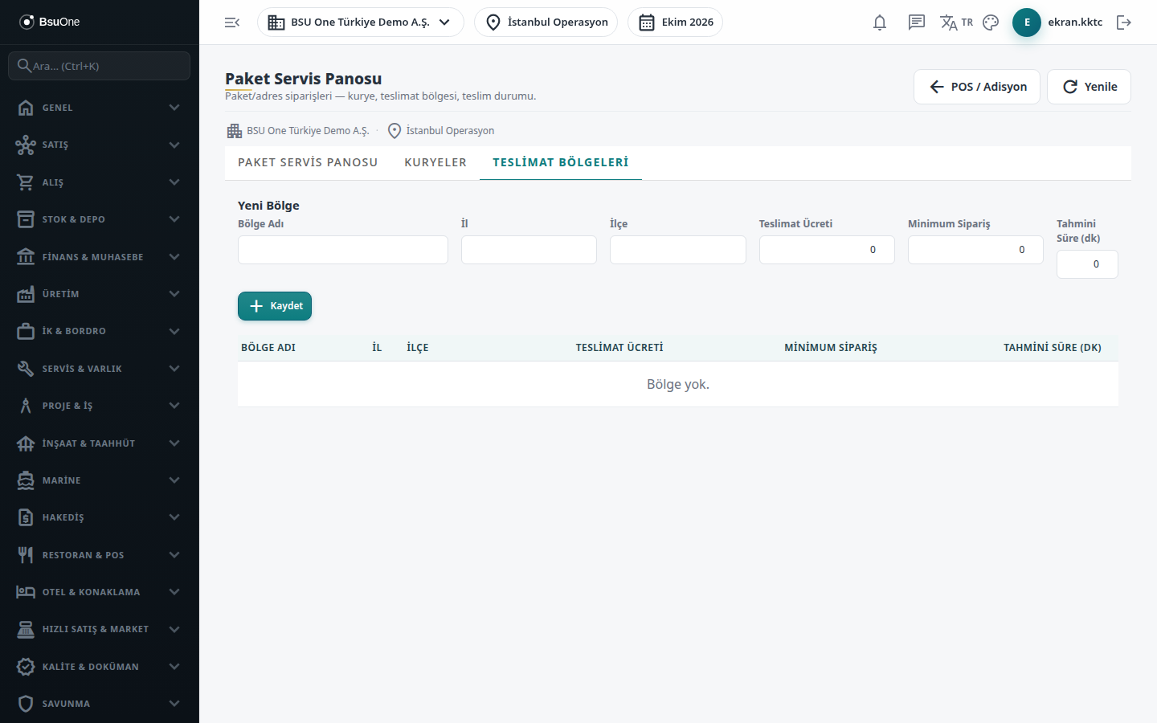Expand the İNŞAAT & TAAHHÜT menu chevron
This screenshot has width=1157, height=723.
point(174,443)
